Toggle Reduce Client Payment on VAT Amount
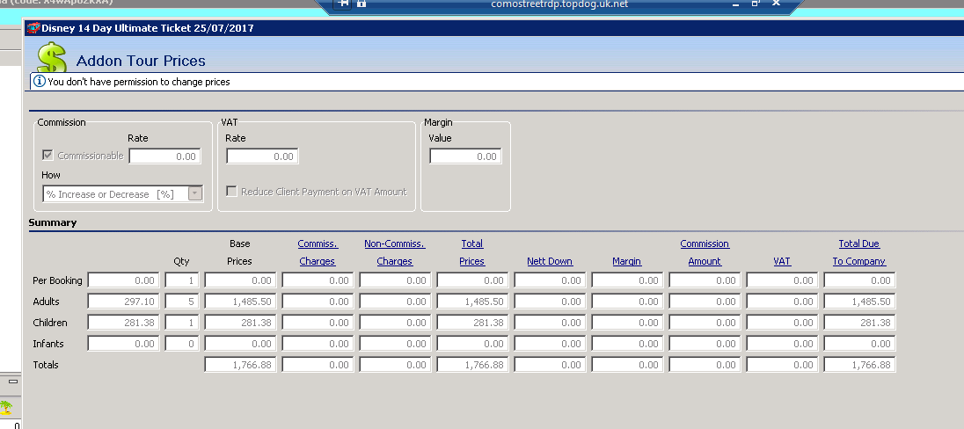 click(x=232, y=191)
